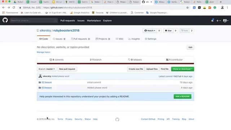This screenshot has height=130, width=231.
Task: Open Training footer link
Action: click(176, 119)
